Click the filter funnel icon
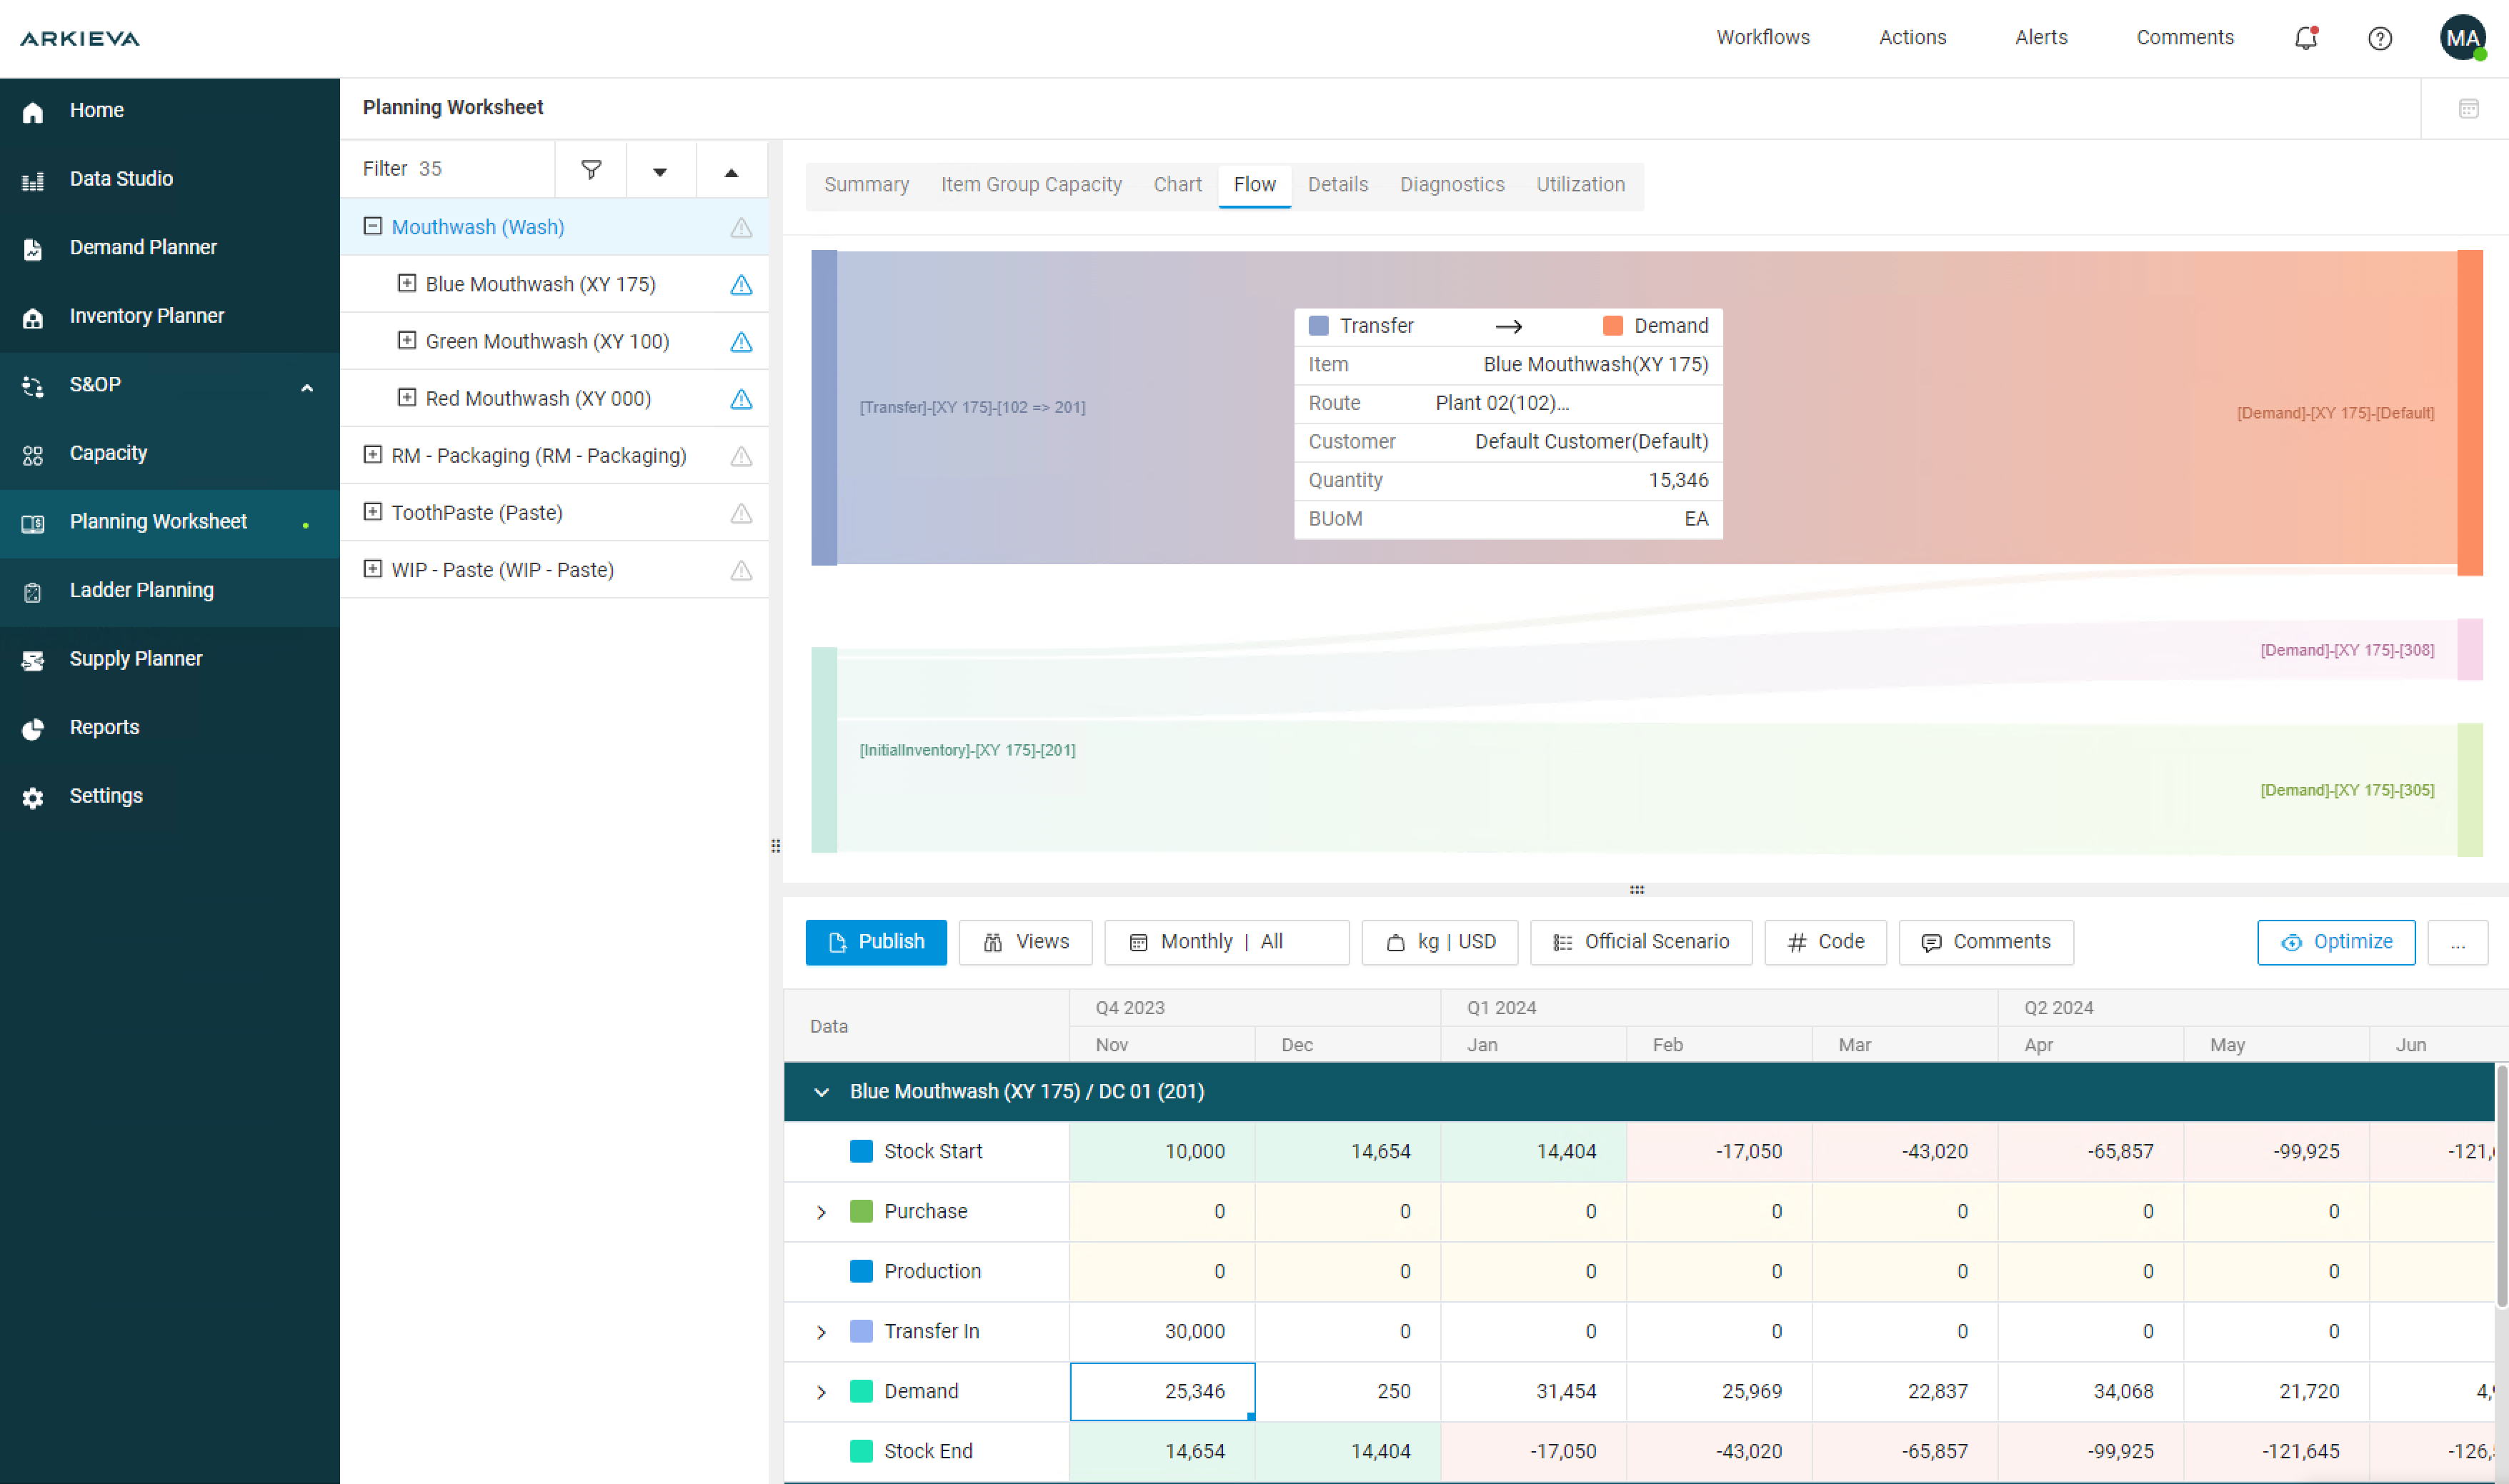This screenshot has height=1484, width=2509. (x=592, y=169)
